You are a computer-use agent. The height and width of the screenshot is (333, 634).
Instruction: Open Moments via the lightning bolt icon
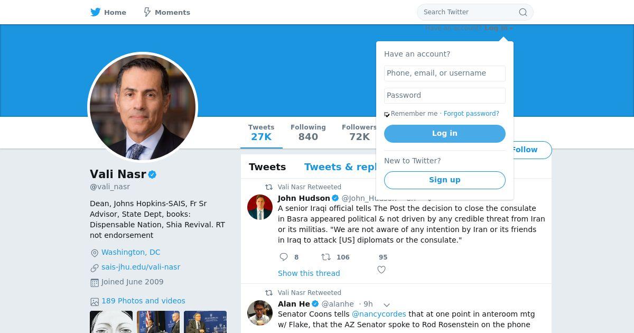147,12
